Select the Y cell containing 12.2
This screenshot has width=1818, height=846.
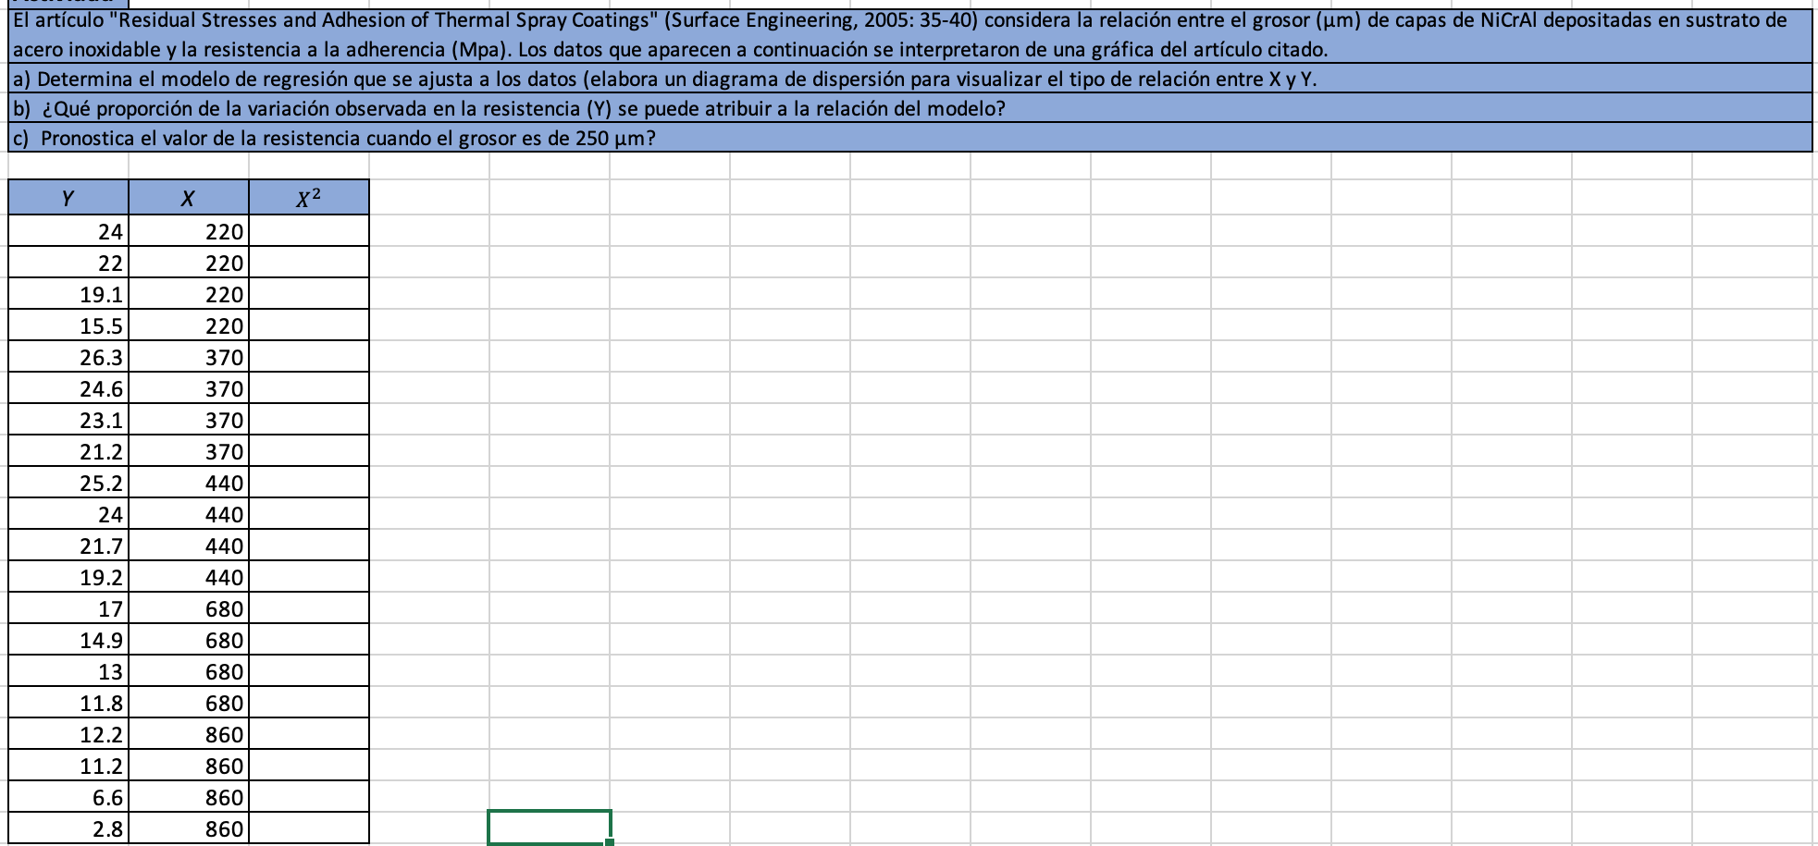tap(68, 734)
